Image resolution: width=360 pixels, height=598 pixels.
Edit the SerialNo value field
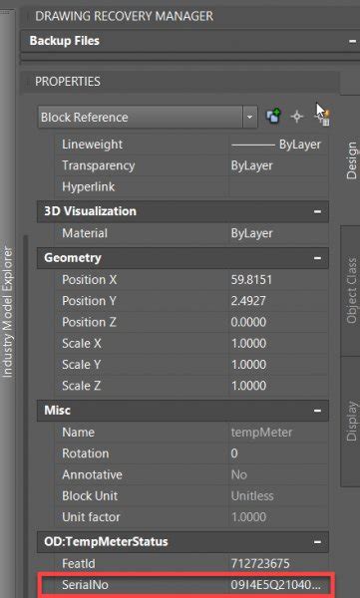coord(278,585)
